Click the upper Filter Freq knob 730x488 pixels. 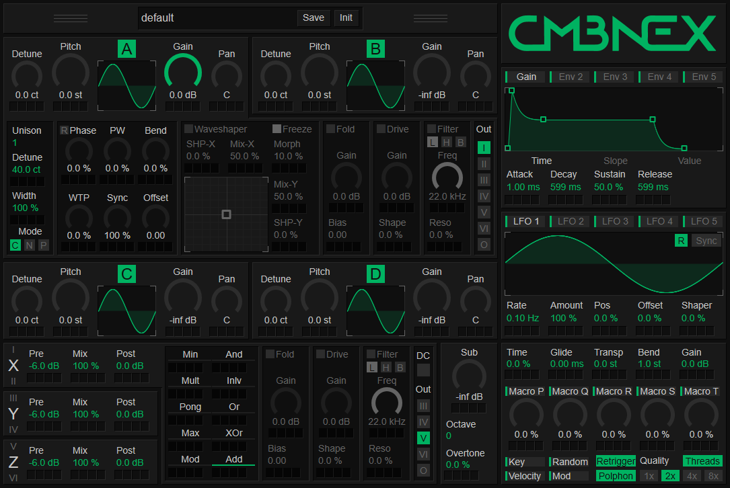point(447,177)
